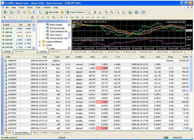
Task: Open the Strategy Tester icon
Action: point(40,12)
